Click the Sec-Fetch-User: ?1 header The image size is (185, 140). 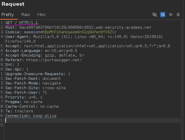point(26,92)
